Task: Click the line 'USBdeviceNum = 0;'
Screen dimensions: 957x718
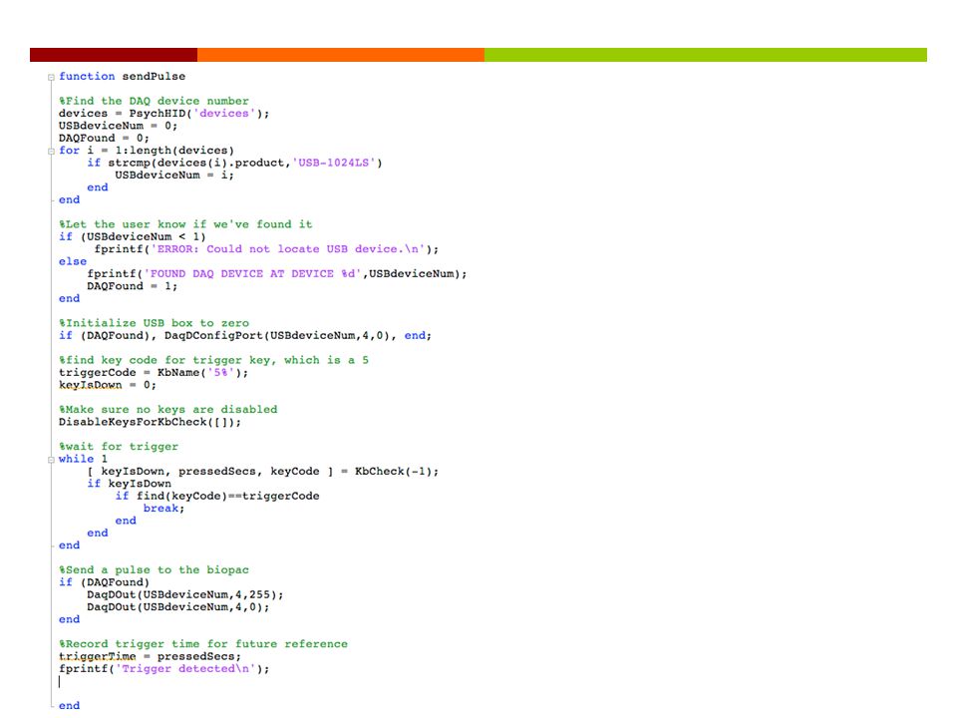Action: (x=118, y=126)
